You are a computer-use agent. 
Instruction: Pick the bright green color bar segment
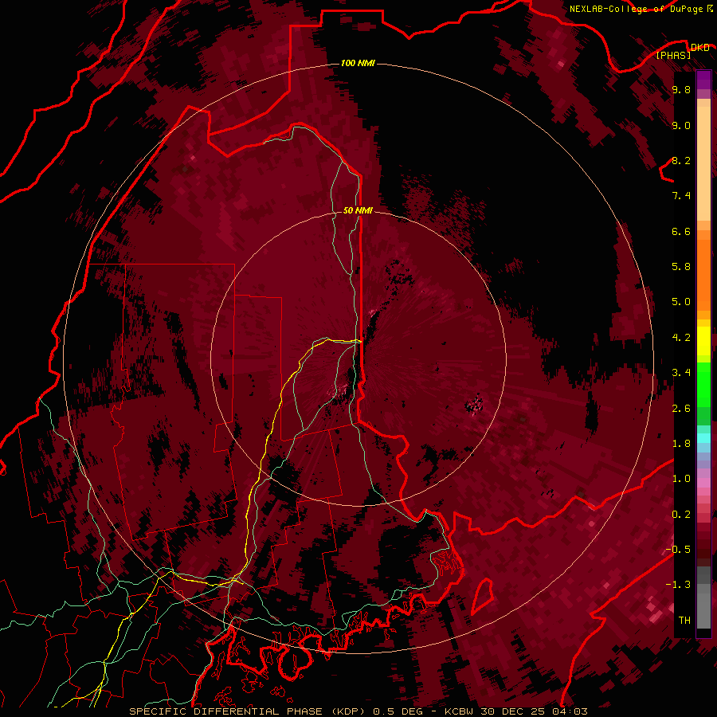[703, 384]
